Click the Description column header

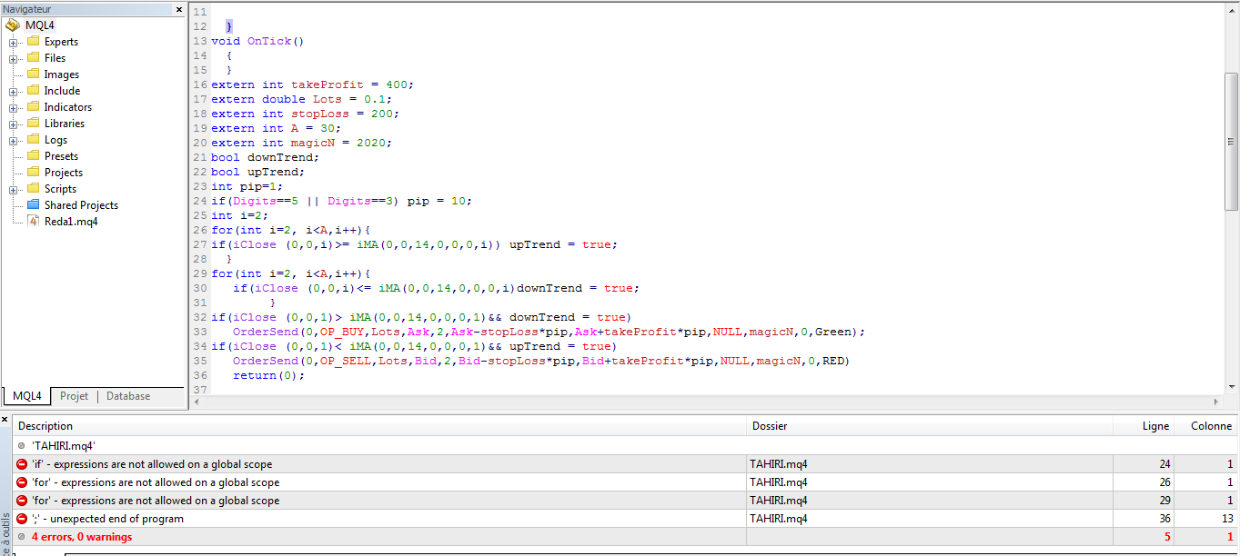45,426
